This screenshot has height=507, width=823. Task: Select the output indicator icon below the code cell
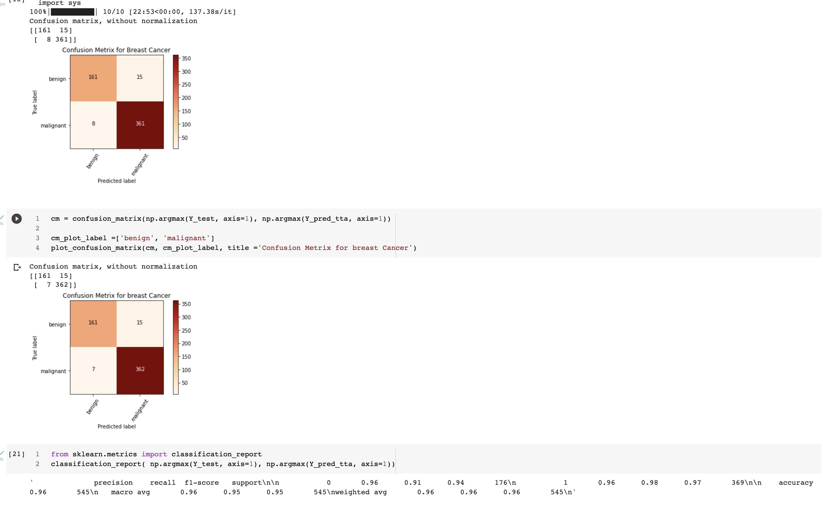(17, 267)
